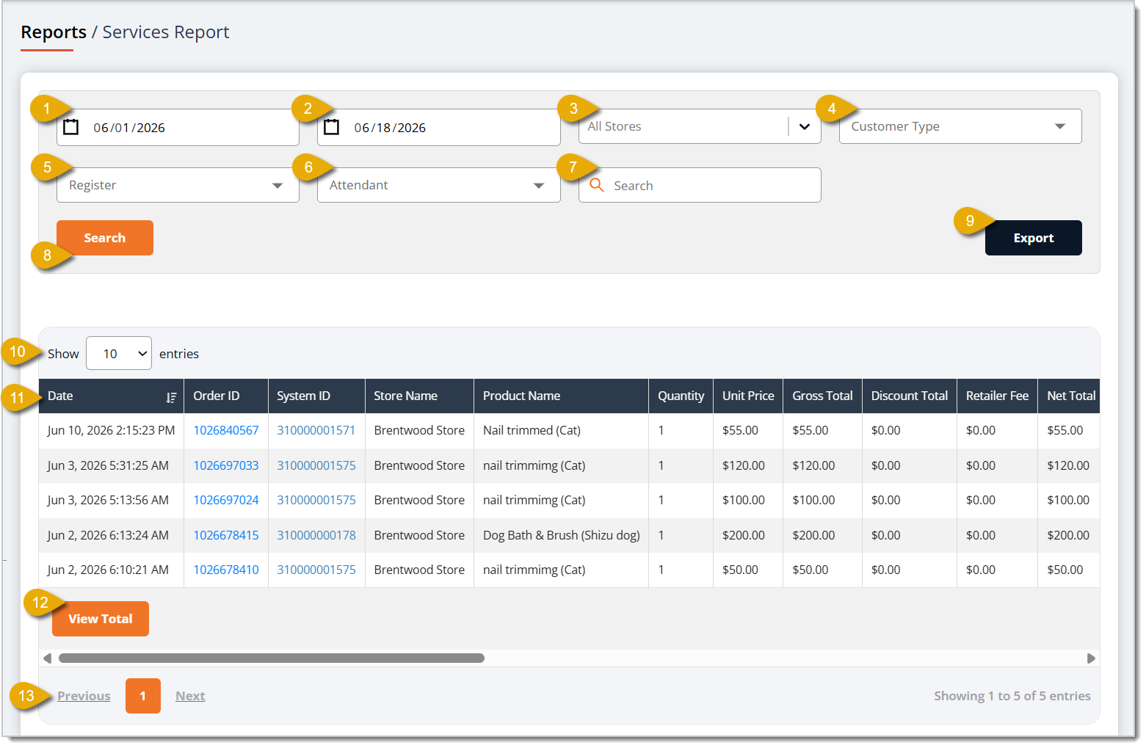The height and width of the screenshot is (748, 1146).
Task: Sort by Unit Price column header
Action: click(x=748, y=396)
